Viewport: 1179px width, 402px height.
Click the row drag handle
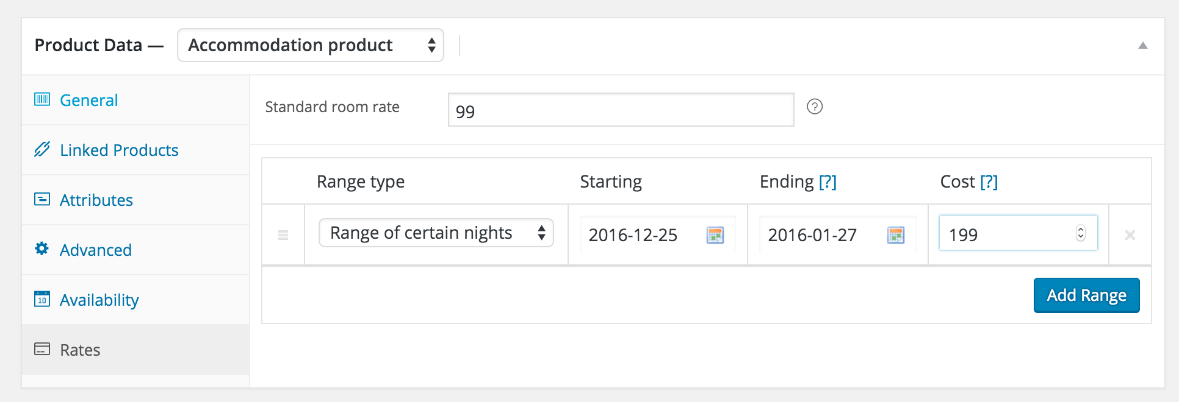283,235
